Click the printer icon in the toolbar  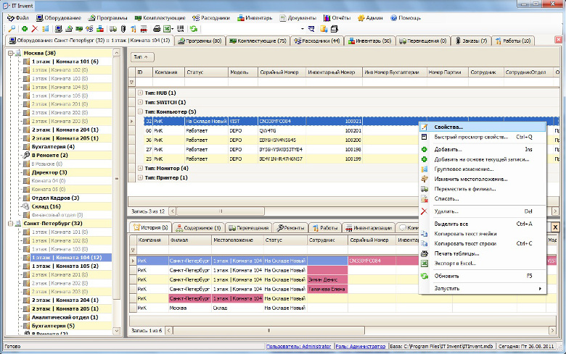tap(157, 29)
